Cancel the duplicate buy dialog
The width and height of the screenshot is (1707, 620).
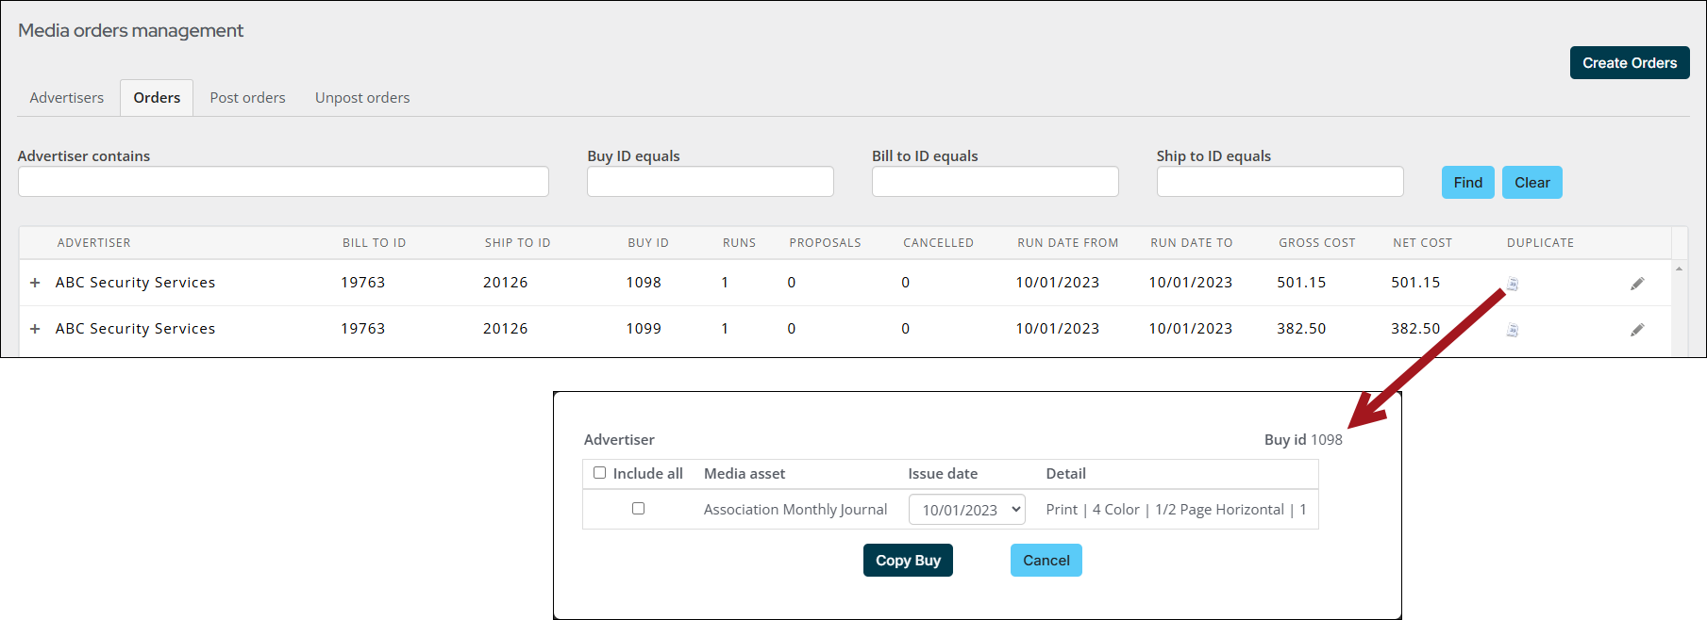click(1046, 561)
